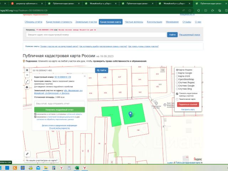Open Excel from the taskbar
Viewport: 228px width, 171px height.
point(77,168)
